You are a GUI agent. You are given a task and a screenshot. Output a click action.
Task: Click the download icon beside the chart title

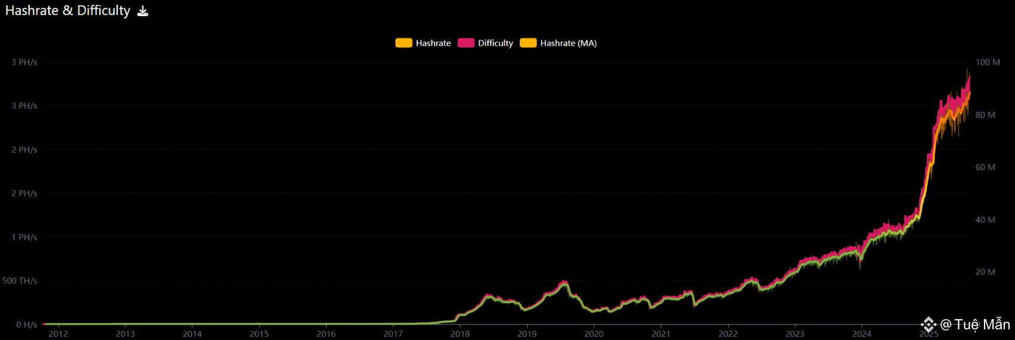point(143,11)
